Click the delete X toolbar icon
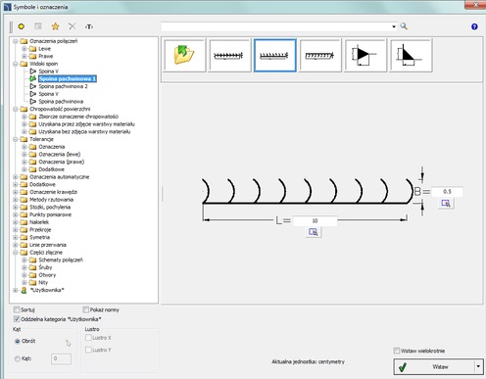Screen dimensions: 486x379 tap(72, 26)
